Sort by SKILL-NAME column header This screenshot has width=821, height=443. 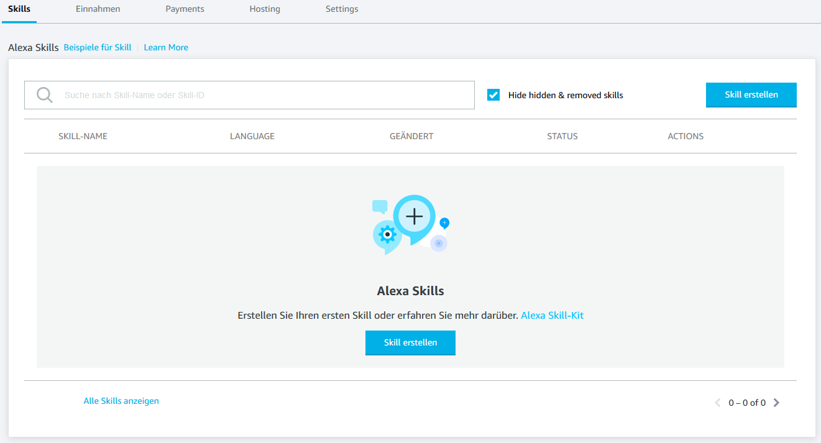(x=83, y=137)
